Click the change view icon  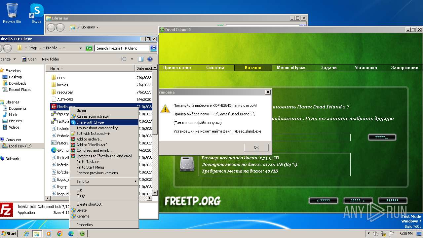coord(124,59)
